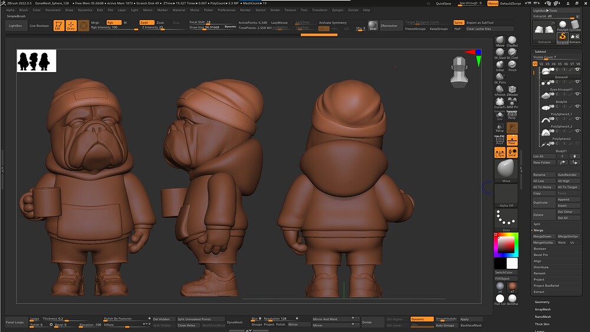Collapse the Merge section
This screenshot has width=590, height=332.
(538, 230)
